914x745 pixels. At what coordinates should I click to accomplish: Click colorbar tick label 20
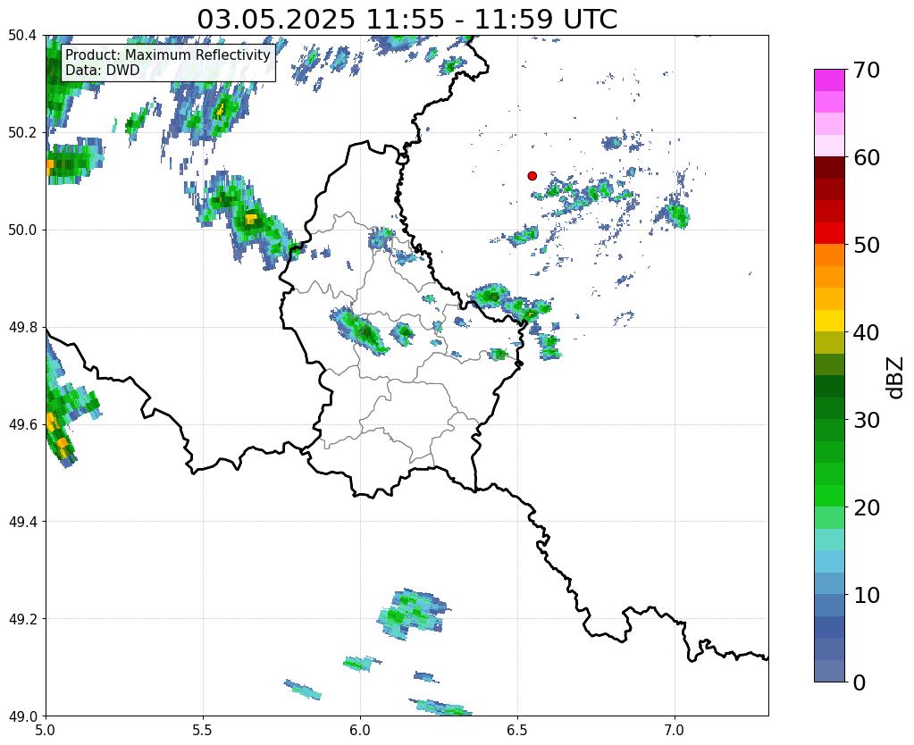(x=867, y=507)
